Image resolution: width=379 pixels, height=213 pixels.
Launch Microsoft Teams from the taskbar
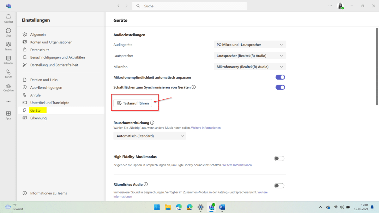[x=211, y=207]
